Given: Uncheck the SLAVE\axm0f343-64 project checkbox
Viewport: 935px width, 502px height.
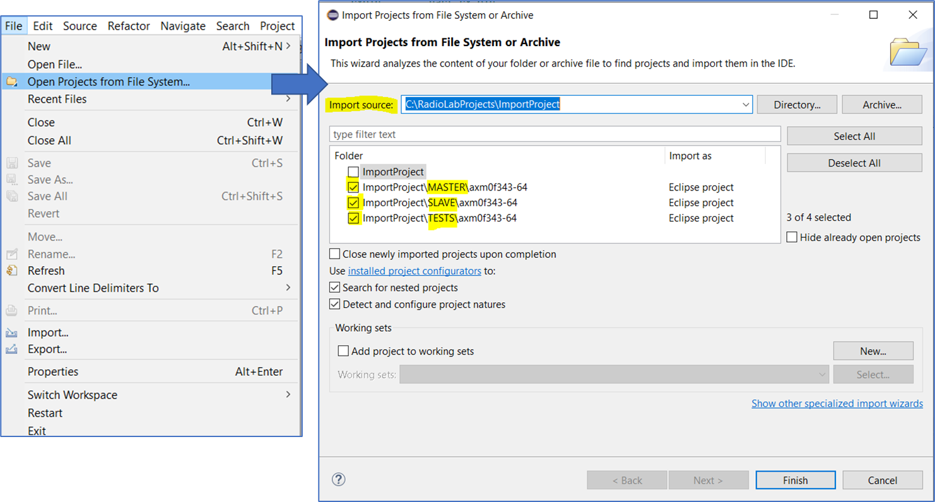Looking at the screenshot, I should tap(353, 203).
